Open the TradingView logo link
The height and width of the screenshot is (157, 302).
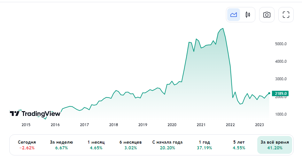click(x=35, y=114)
